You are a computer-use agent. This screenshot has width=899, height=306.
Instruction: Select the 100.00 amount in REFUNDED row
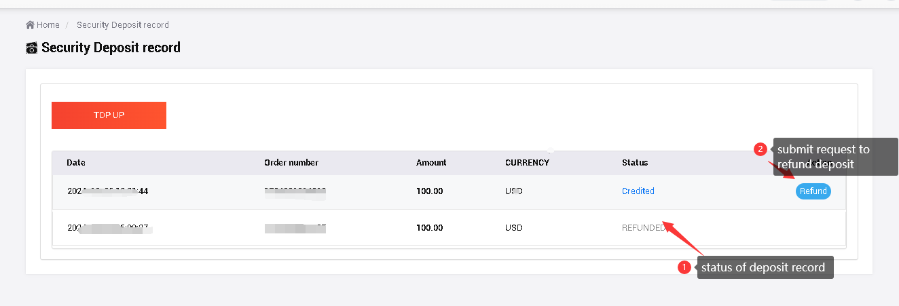[429, 228]
